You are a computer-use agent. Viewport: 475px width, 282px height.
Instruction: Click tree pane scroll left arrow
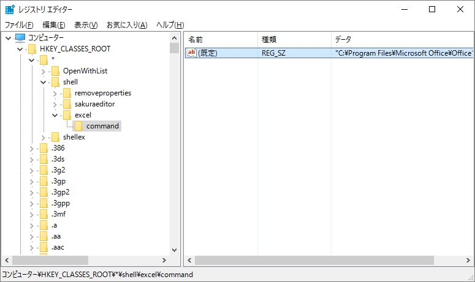7,260
